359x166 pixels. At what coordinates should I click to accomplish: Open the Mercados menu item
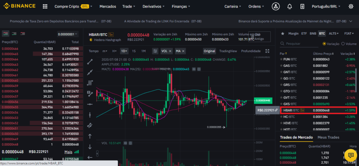pos(108,6)
